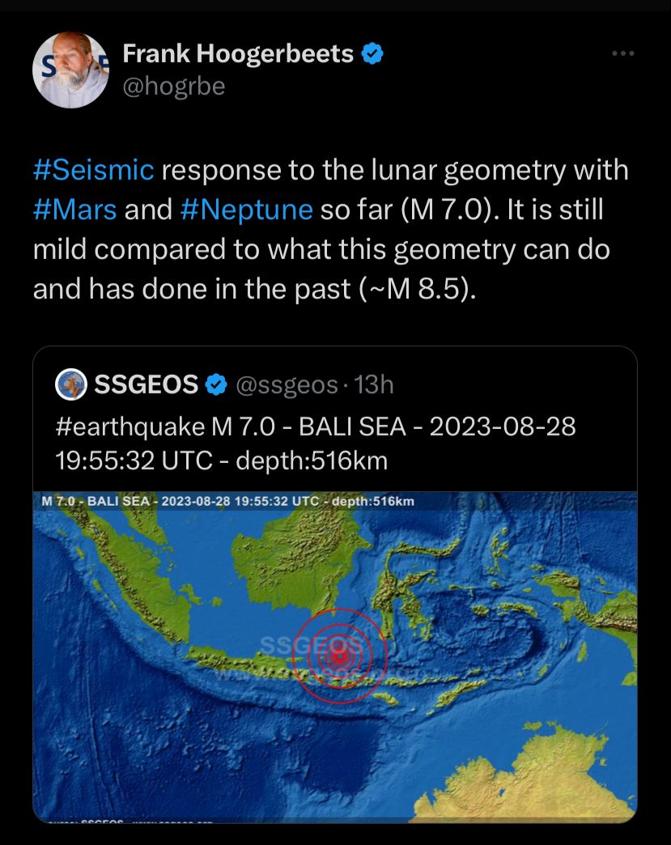Click the blue verified badge beside Frank Hoogerbeets
This screenshot has width=671, height=845.
(x=372, y=54)
